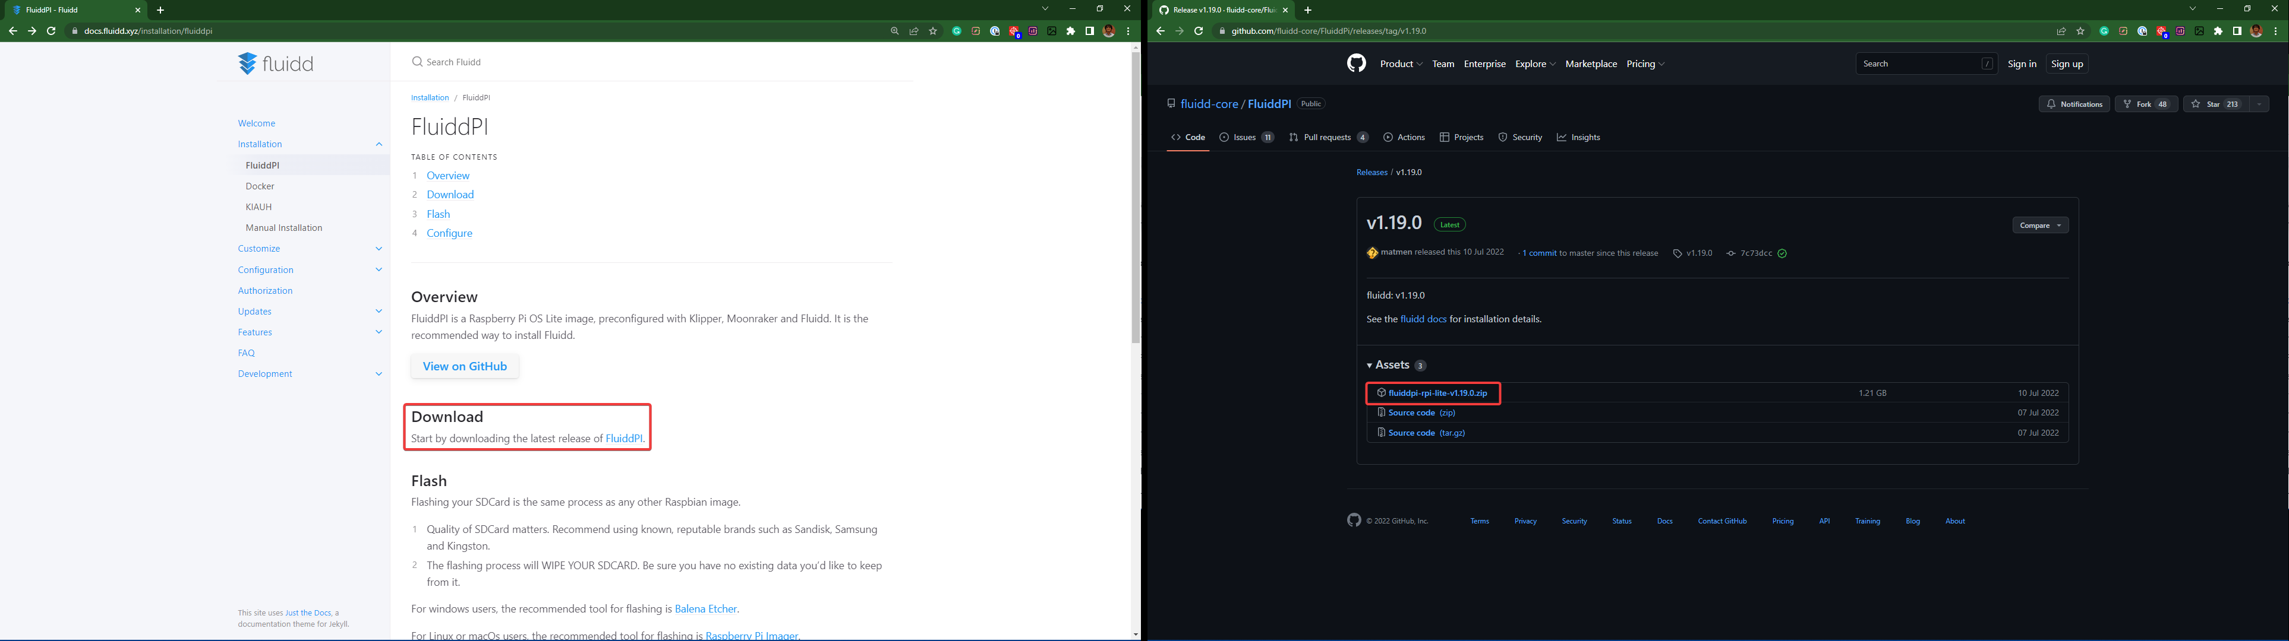Open Extensions puzzle icon in Fluidd docs window

pyautogui.click(x=1071, y=31)
